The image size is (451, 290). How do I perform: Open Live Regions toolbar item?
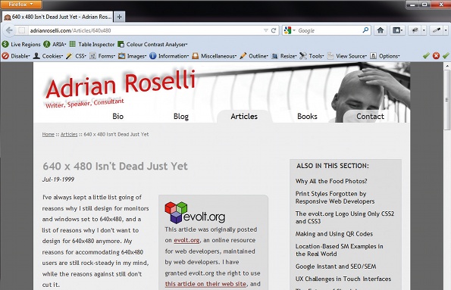pyautogui.click(x=21, y=44)
